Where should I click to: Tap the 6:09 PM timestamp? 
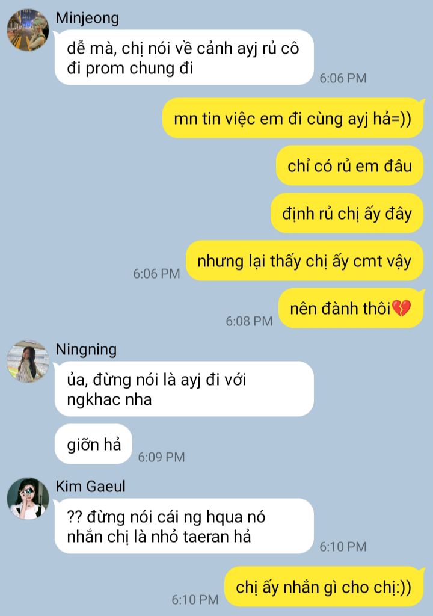tap(161, 457)
